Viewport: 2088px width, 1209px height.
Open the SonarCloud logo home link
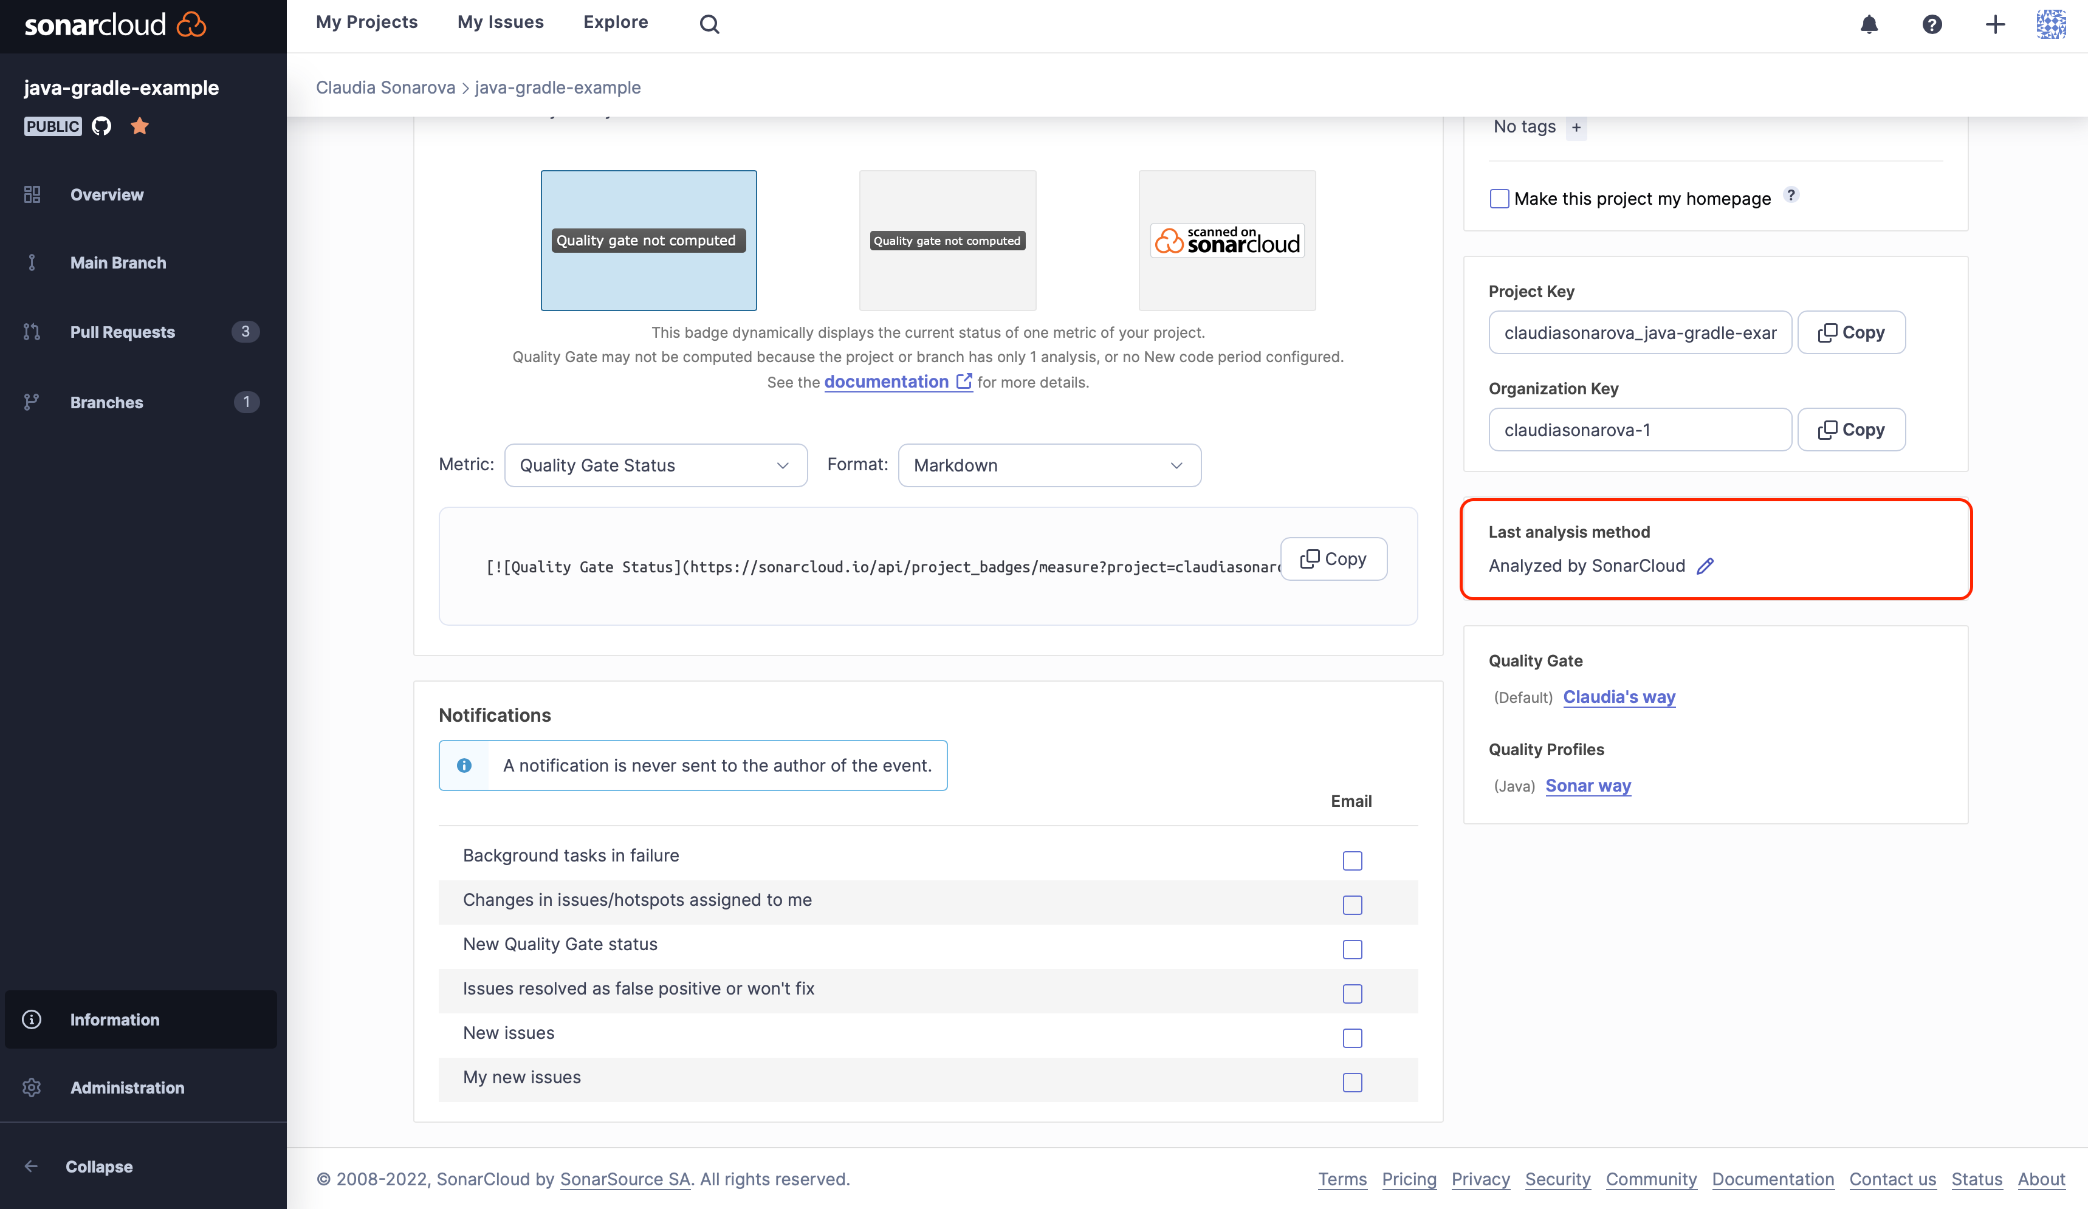(x=114, y=25)
